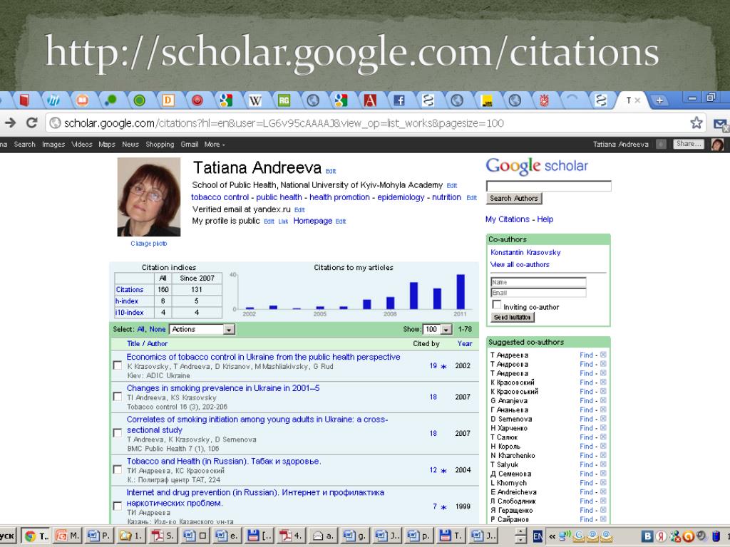Open the epidemiology interest link
The image size is (730, 547).
(x=401, y=197)
